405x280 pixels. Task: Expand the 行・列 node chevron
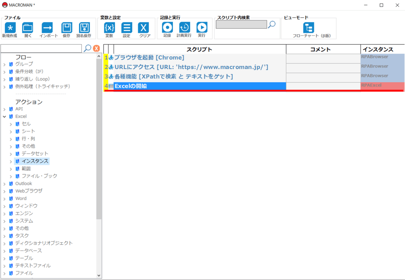click(11, 139)
